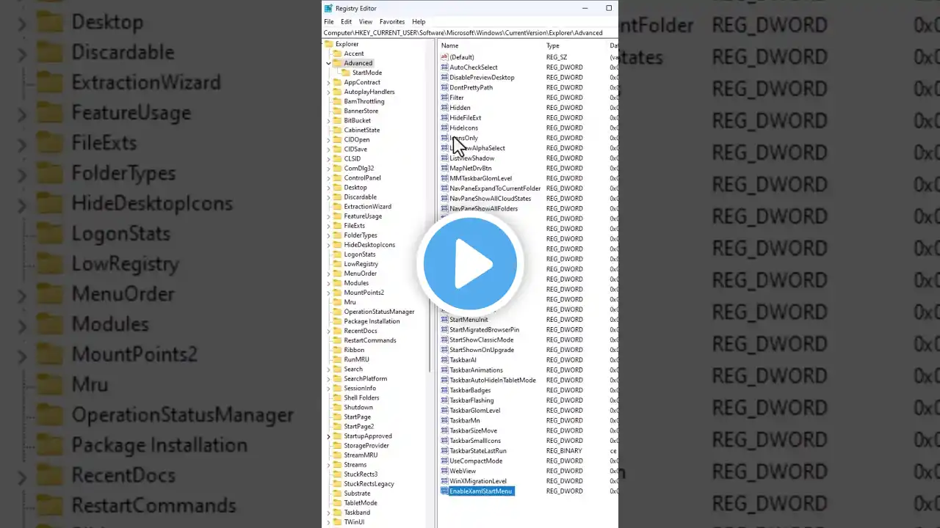The width and height of the screenshot is (940, 528).
Task: Select the TaskbarSmallIcons value
Action: coord(474,441)
